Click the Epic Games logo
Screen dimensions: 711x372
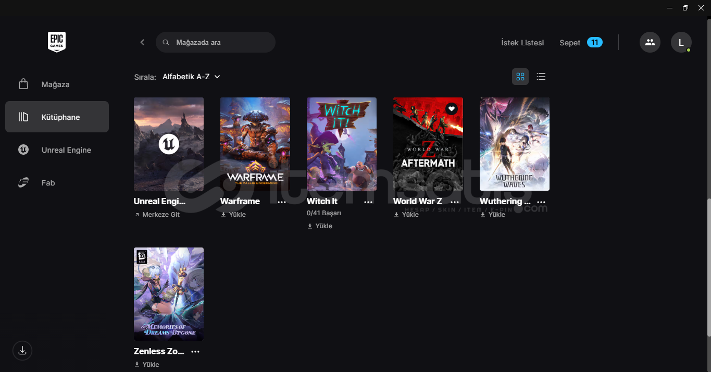pos(57,42)
